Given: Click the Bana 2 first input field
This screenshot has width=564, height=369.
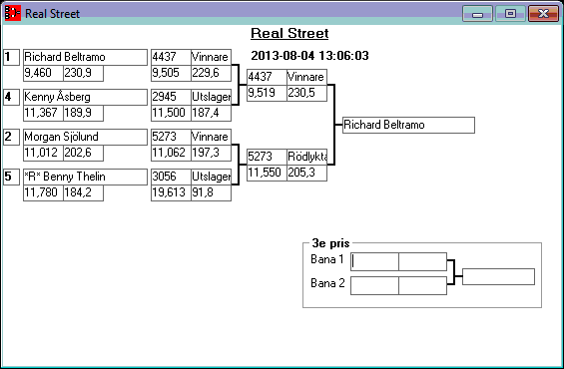Looking at the screenshot, I should [x=374, y=285].
